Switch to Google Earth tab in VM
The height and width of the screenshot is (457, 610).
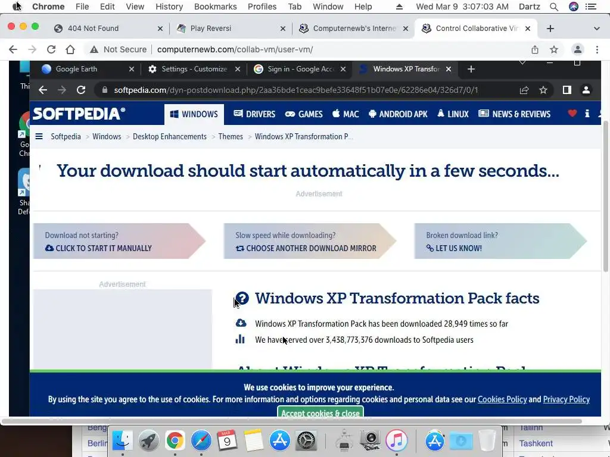coord(88,69)
